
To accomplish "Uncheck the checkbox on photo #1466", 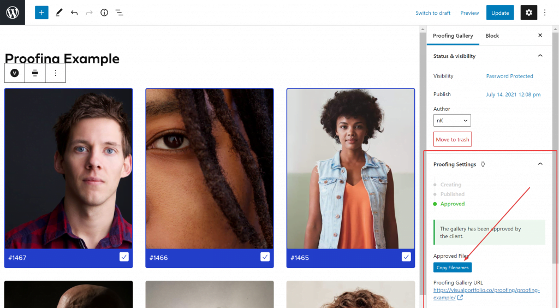I will (x=265, y=257).
